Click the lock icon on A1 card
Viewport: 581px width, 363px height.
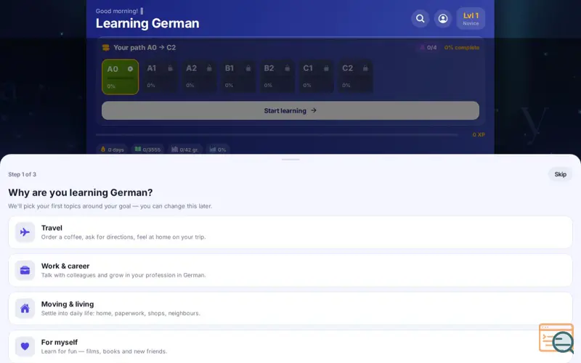(x=170, y=68)
